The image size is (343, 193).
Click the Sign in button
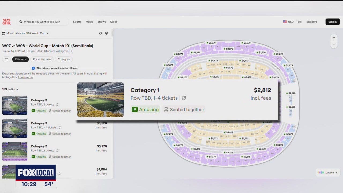(332, 22)
